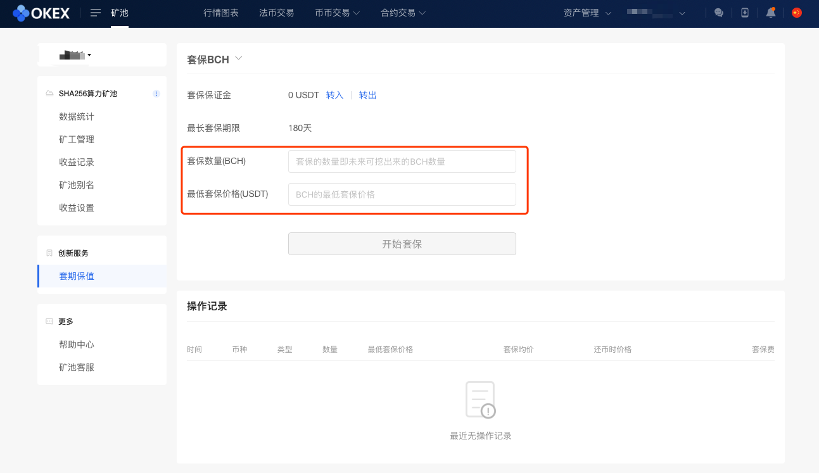Expand the blurred account name dropdown in header

pyautogui.click(x=656, y=13)
